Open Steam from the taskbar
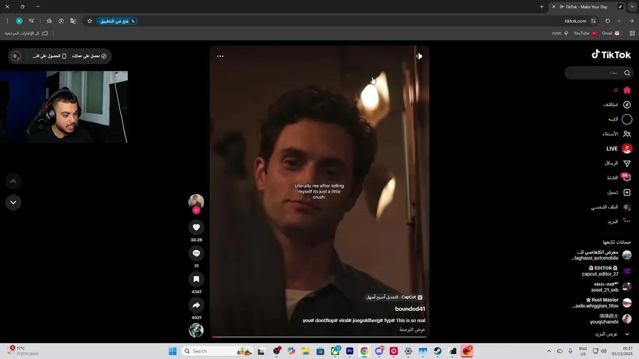The height and width of the screenshot is (359, 639). pyautogui.click(x=438, y=351)
